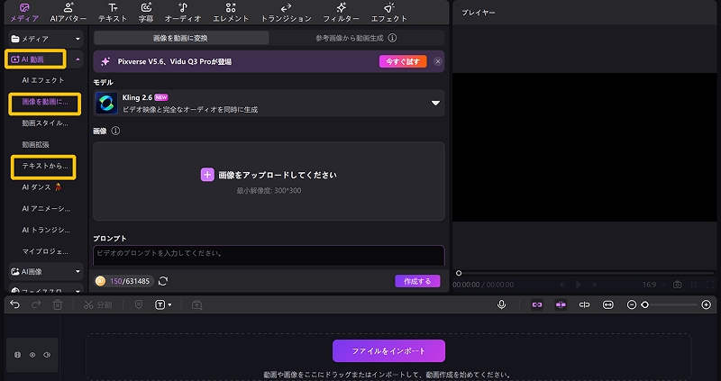The height and width of the screenshot is (381, 721).
Task: Click the plus icon to upload image
Action: 207,175
